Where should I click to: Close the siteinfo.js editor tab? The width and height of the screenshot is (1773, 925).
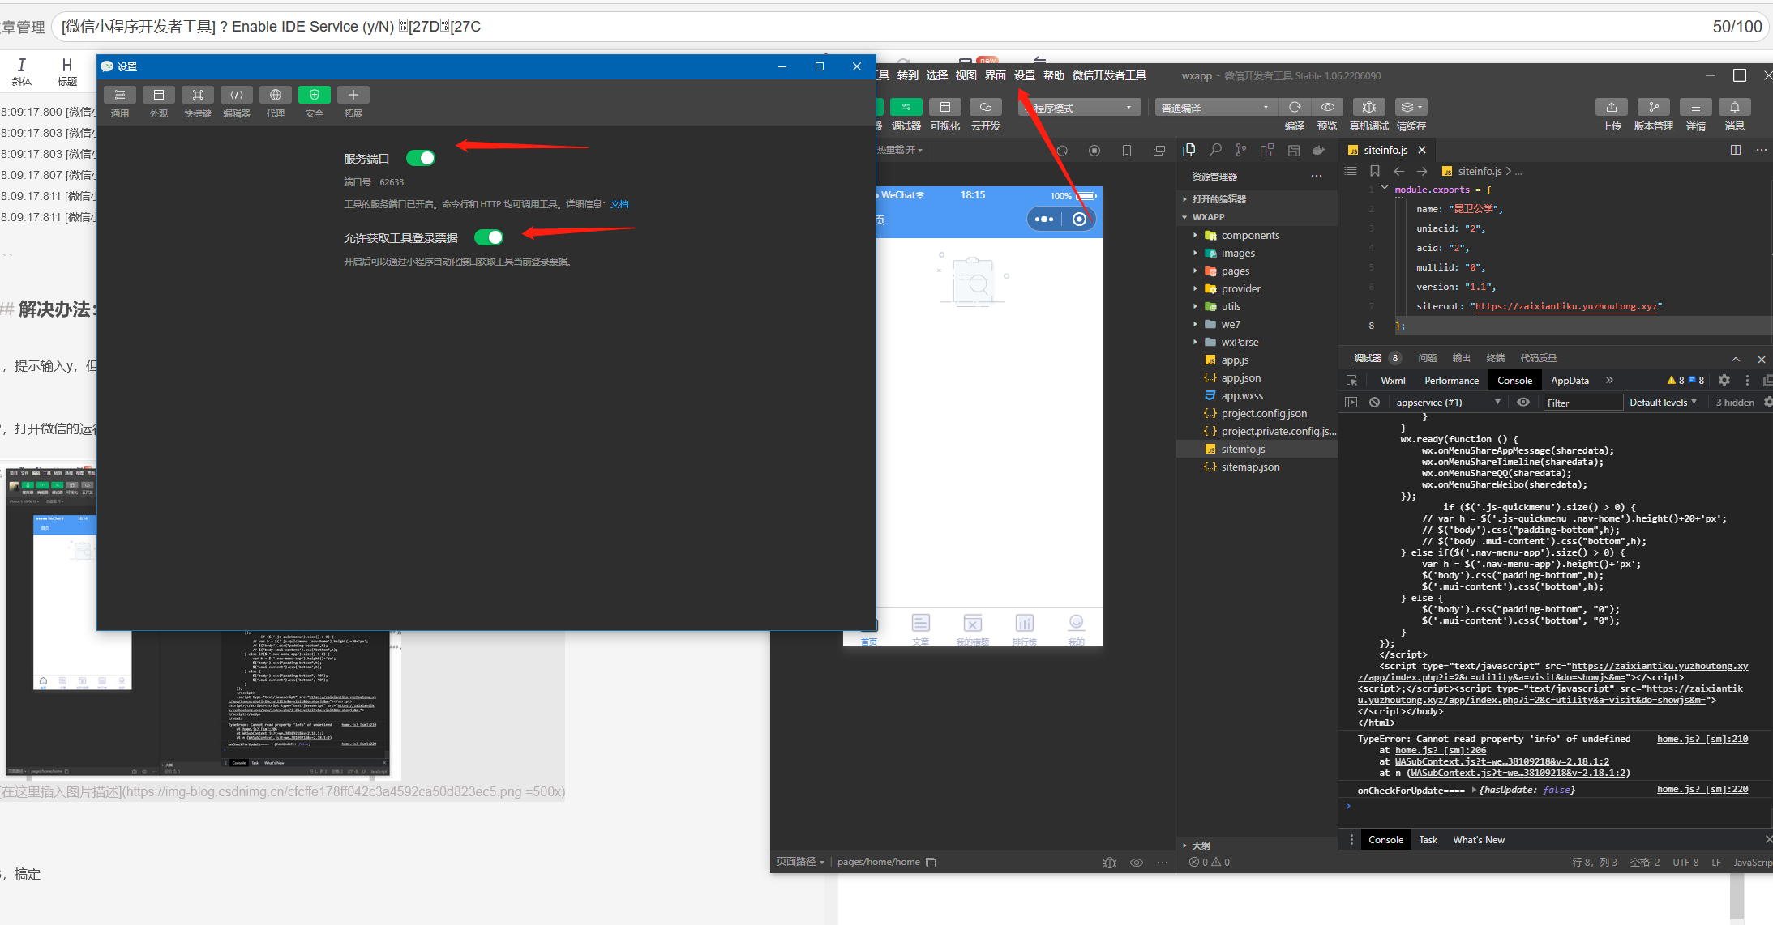point(1422,150)
